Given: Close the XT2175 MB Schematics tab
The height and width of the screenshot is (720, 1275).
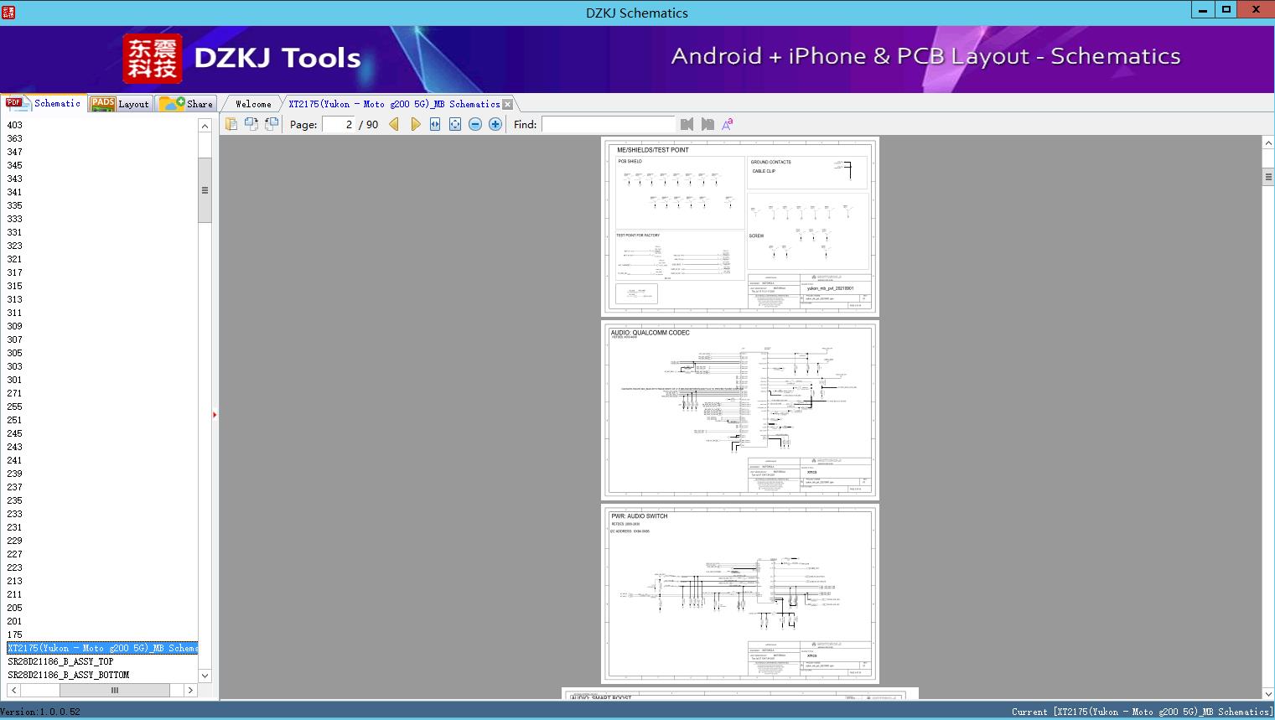Looking at the screenshot, I should [x=507, y=105].
